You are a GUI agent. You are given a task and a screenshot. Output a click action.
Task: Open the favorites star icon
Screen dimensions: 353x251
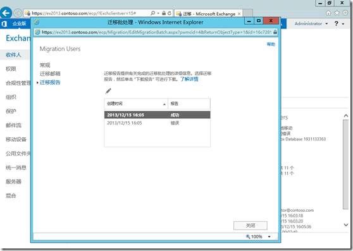click(x=337, y=13)
